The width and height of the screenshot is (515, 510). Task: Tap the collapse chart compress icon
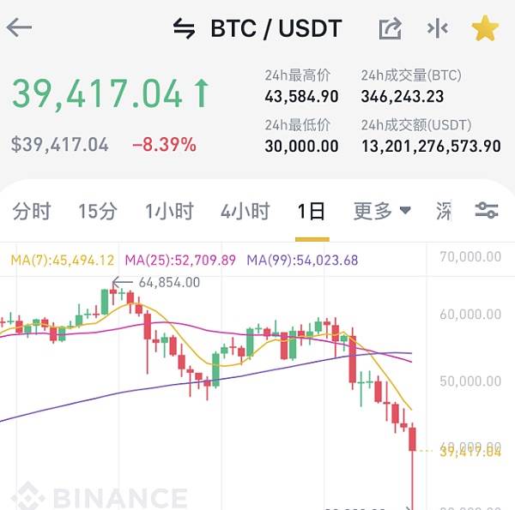(x=438, y=28)
